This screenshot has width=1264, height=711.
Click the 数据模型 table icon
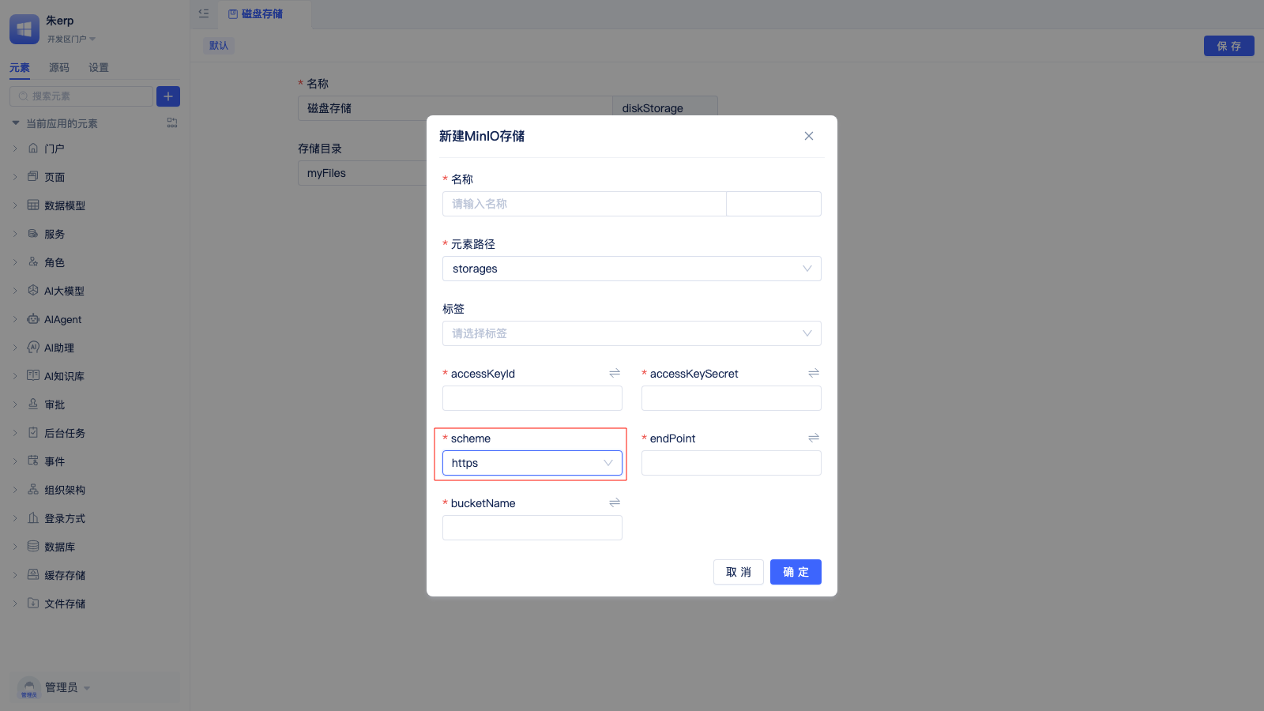coord(33,205)
